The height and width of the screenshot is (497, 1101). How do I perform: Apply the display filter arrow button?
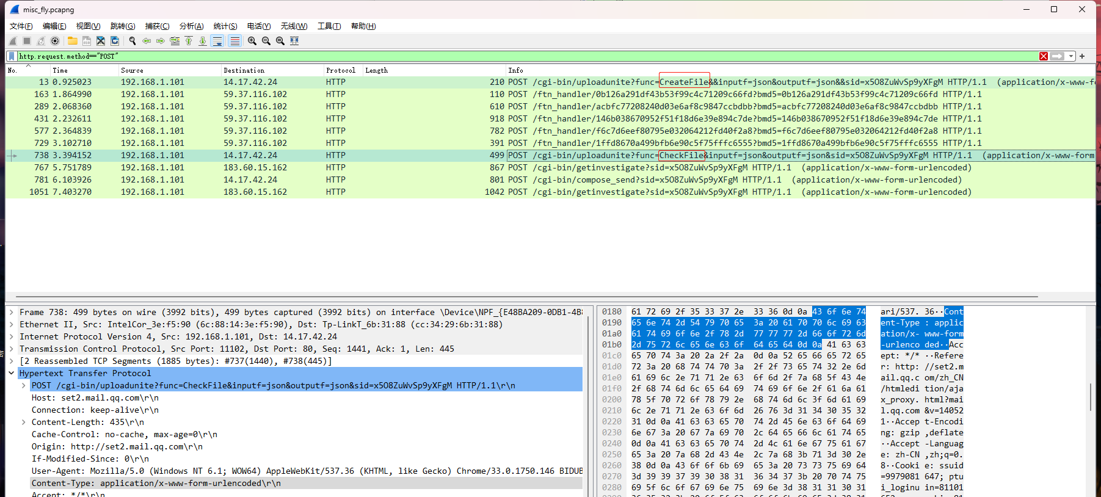[1057, 56]
